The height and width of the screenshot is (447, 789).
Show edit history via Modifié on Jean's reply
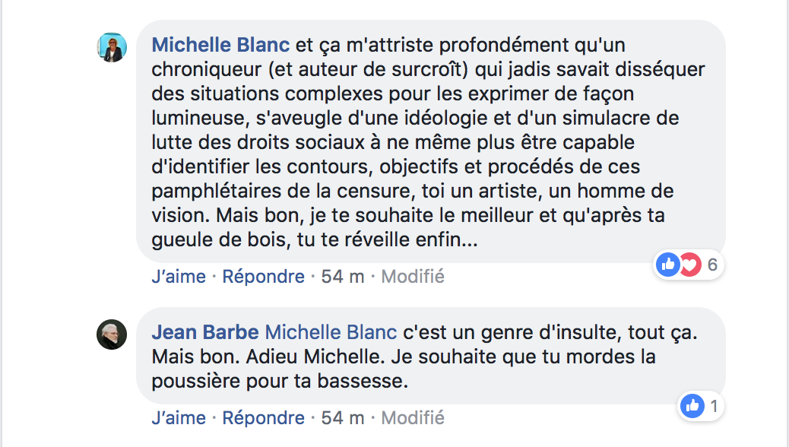(x=413, y=418)
